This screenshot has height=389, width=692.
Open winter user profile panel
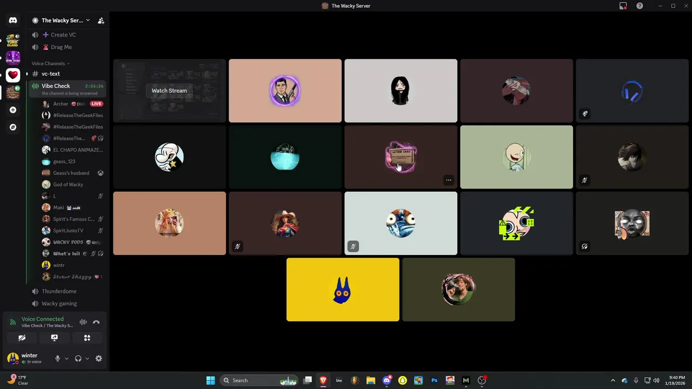tap(28, 358)
